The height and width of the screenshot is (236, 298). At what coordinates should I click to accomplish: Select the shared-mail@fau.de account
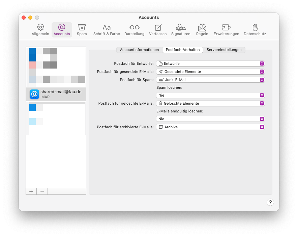coord(56,94)
